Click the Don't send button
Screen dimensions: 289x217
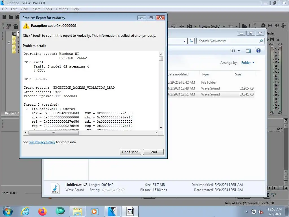[130, 152]
